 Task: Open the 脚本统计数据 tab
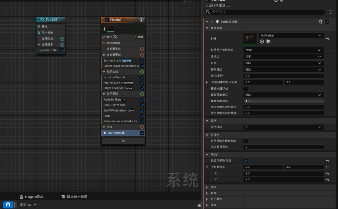coord(74,197)
